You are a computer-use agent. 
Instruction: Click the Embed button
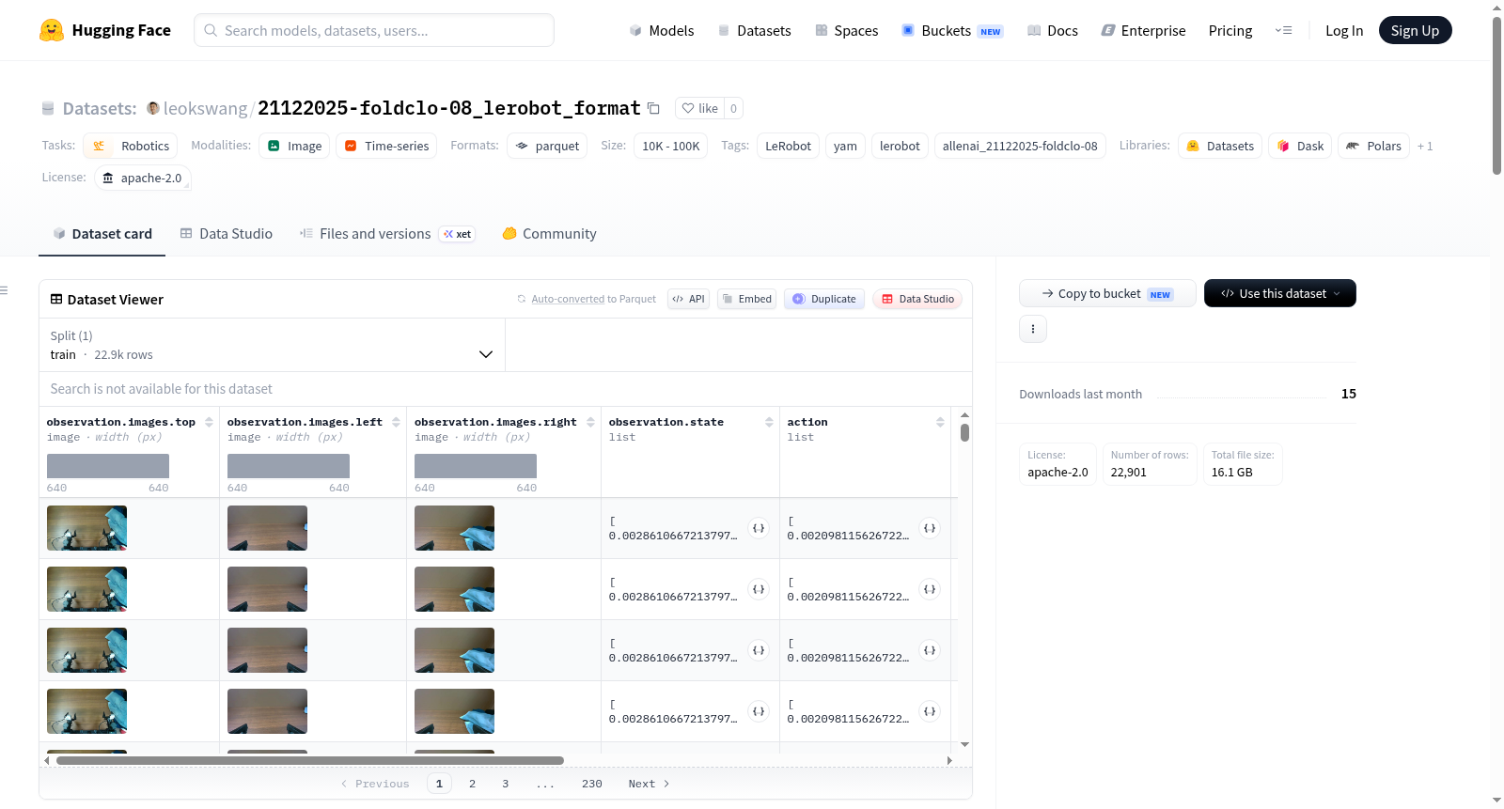746,299
